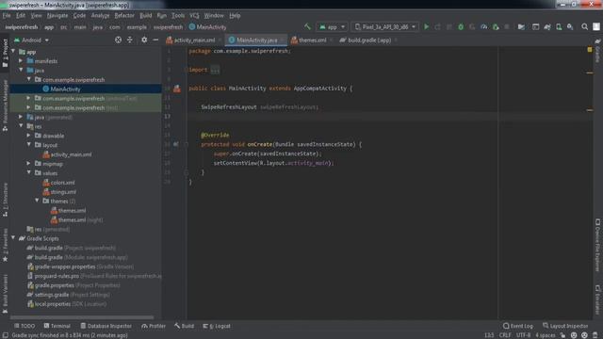Click the Project panel horizontal scrollbar

[x=82, y=317]
